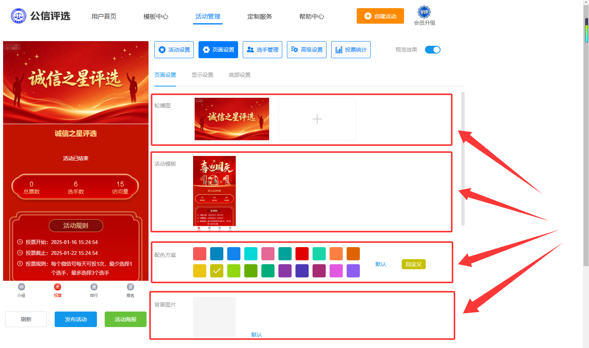Image resolution: width=589 pixels, height=348 pixels.
Task: Pick the dark cyan-blue swatch in the top row
Action: click(x=217, y=254)
